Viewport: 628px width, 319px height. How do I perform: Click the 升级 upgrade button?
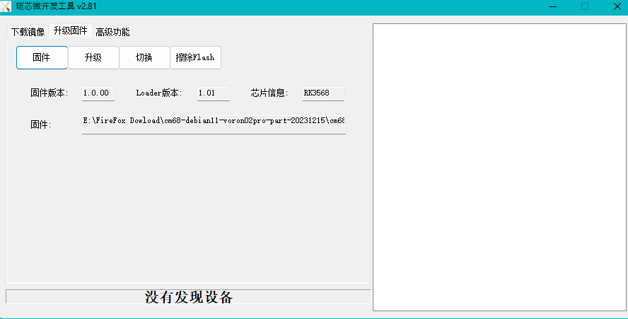93,58
